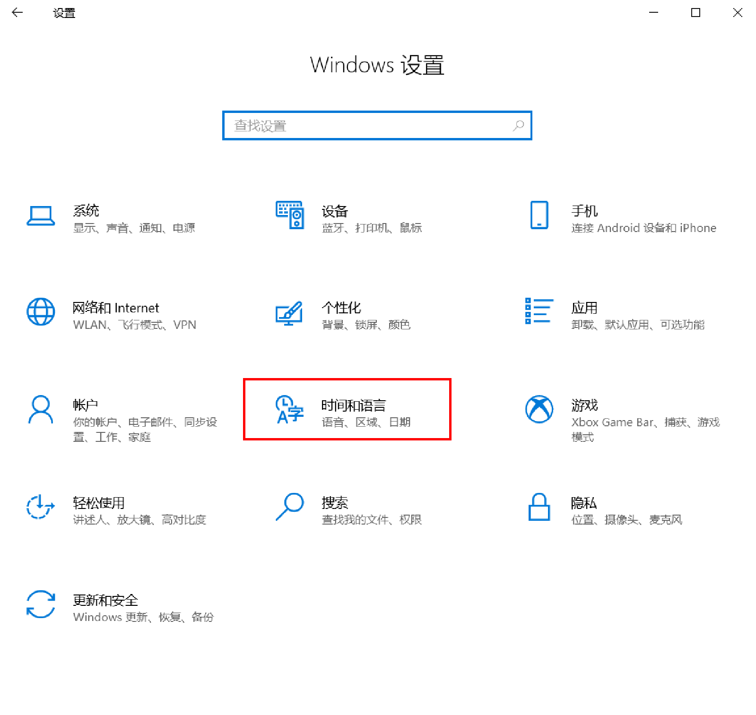Viewport: 756px width, 715px height.
Task: Open the 更新和安全 settings title
Action: (105, 600)
